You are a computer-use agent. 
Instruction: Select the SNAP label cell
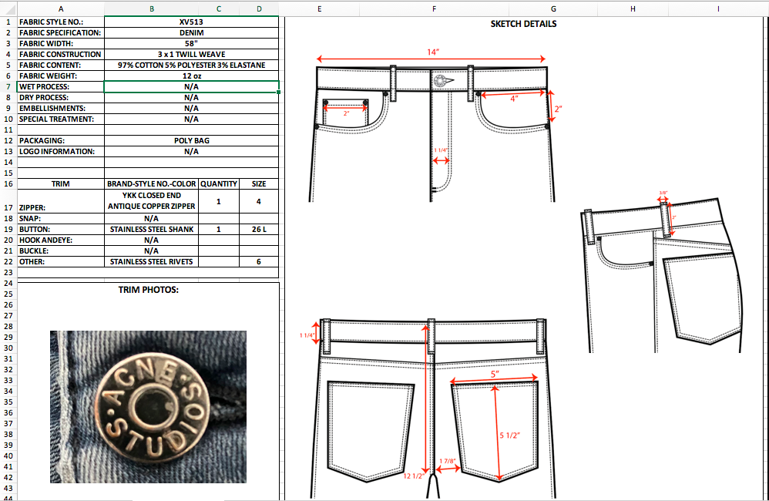point(61,219)
